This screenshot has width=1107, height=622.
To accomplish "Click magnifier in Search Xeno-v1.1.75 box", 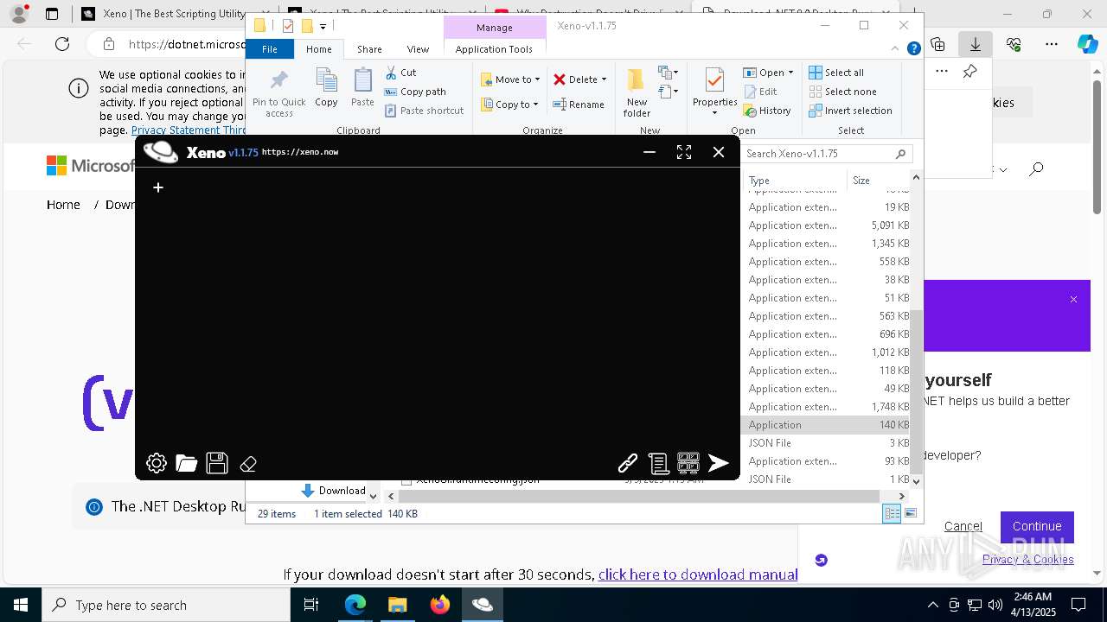I will [x=900, y=154].
